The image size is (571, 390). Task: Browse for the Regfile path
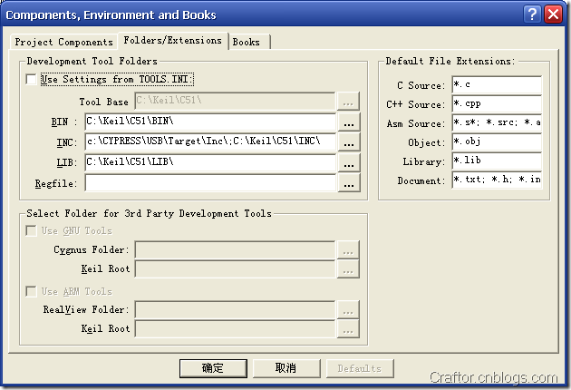[349, 182]
